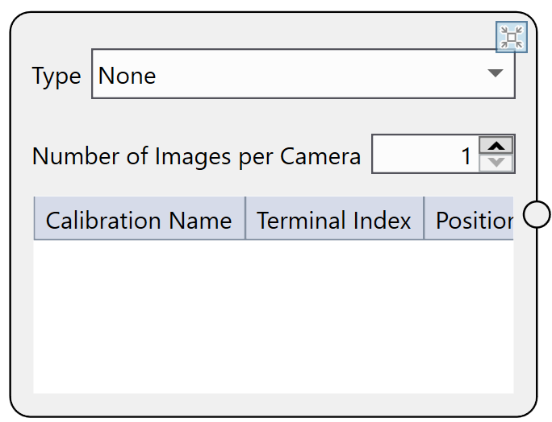The width and height of the screenshot is (552, 422).
Task: Click the digit 1 in the images field
Action: (466, 156)
